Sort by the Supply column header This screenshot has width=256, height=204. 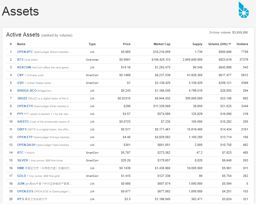tap(197, 44)
